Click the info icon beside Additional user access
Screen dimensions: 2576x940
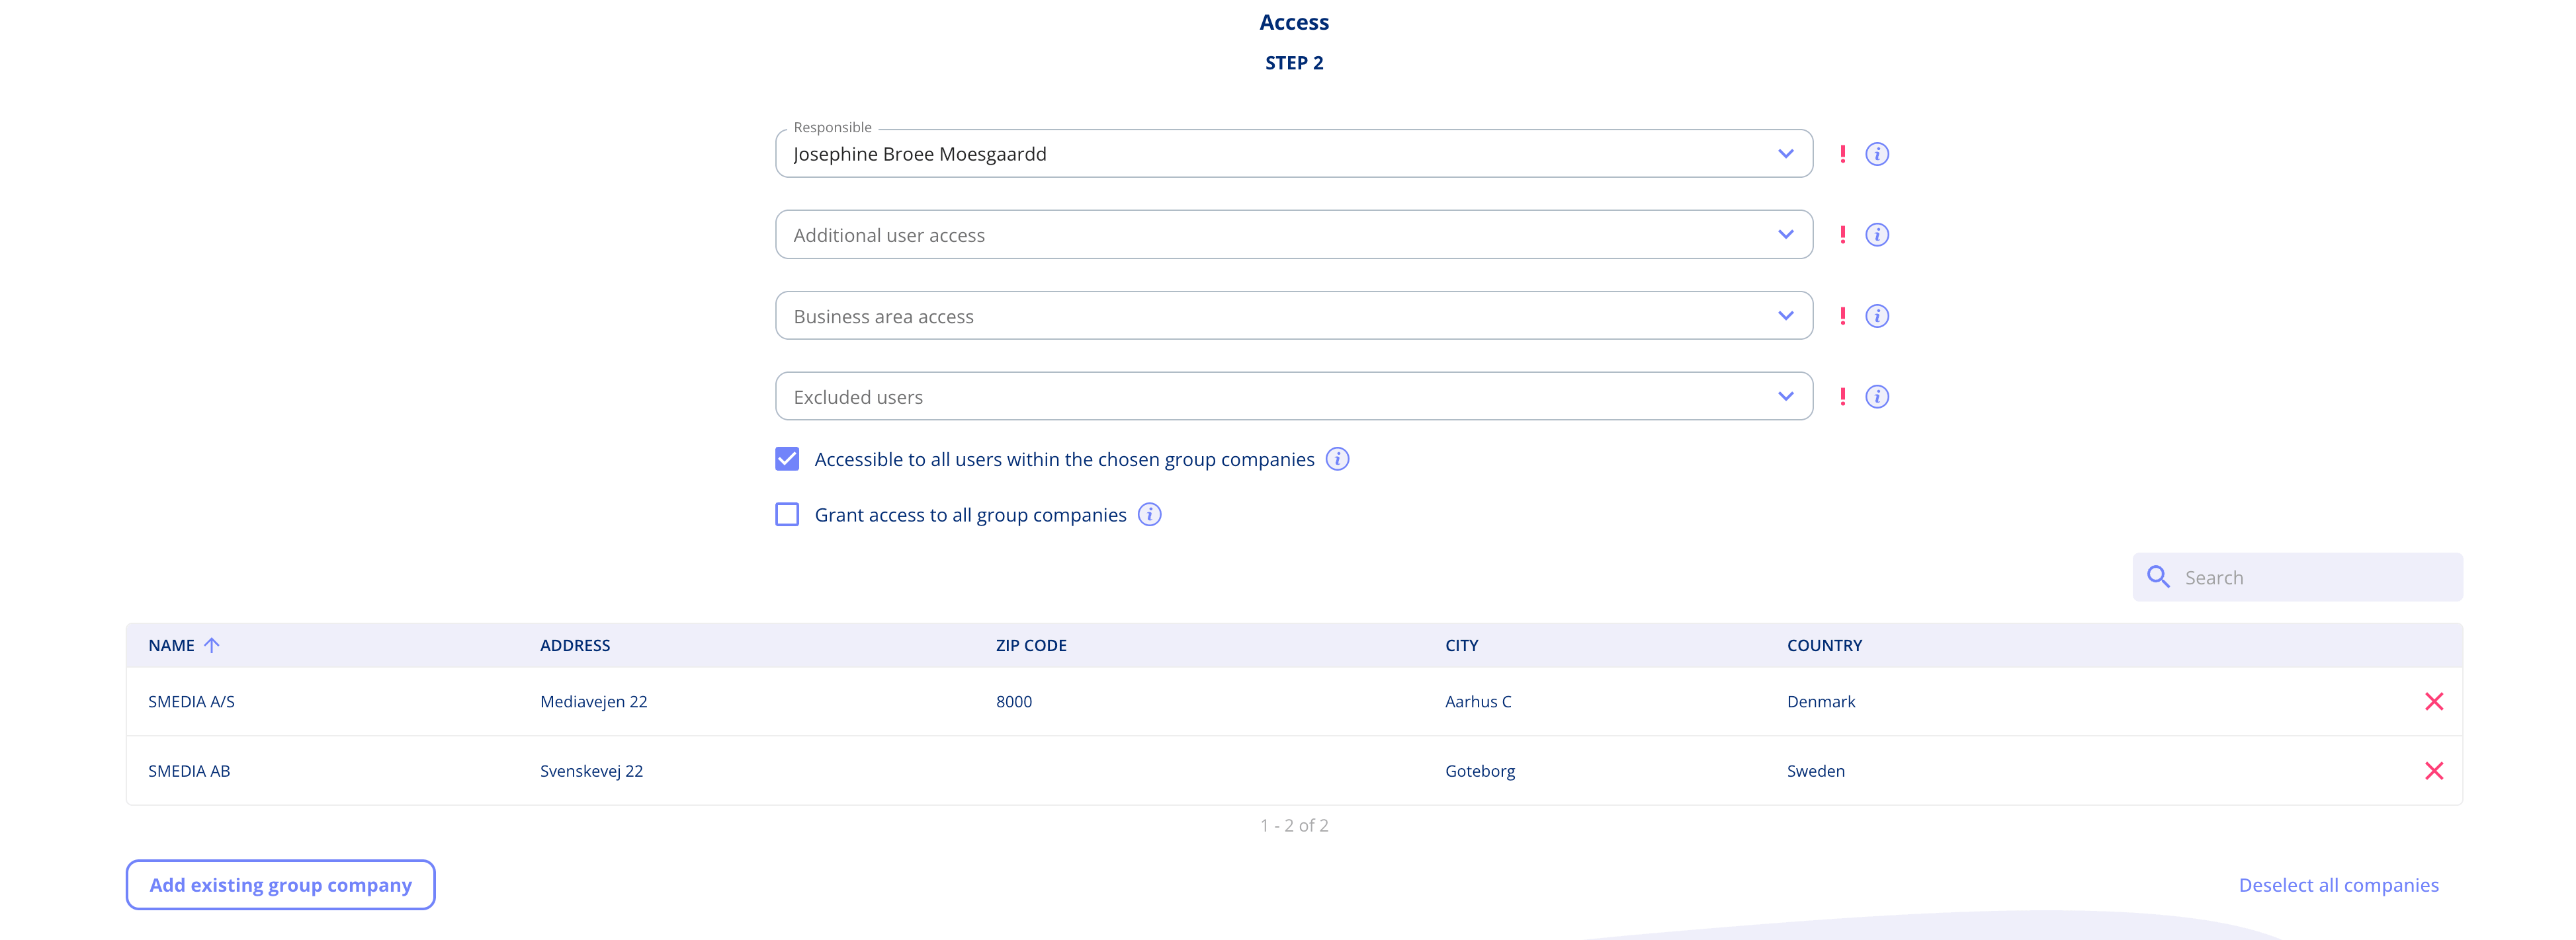point(1877,235)
